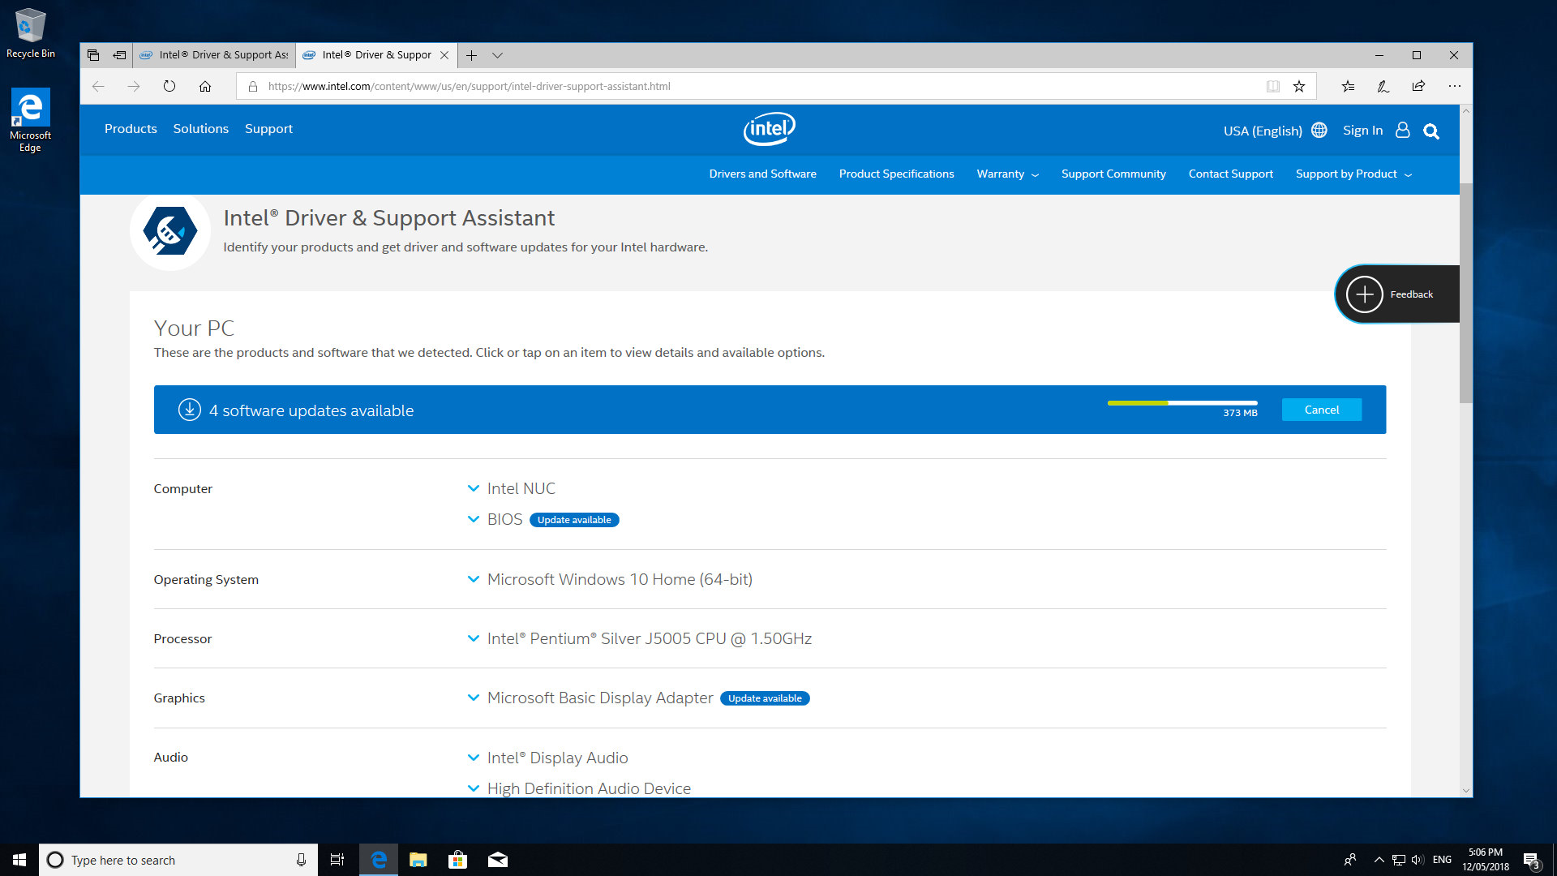Open the Support menu

268,128
